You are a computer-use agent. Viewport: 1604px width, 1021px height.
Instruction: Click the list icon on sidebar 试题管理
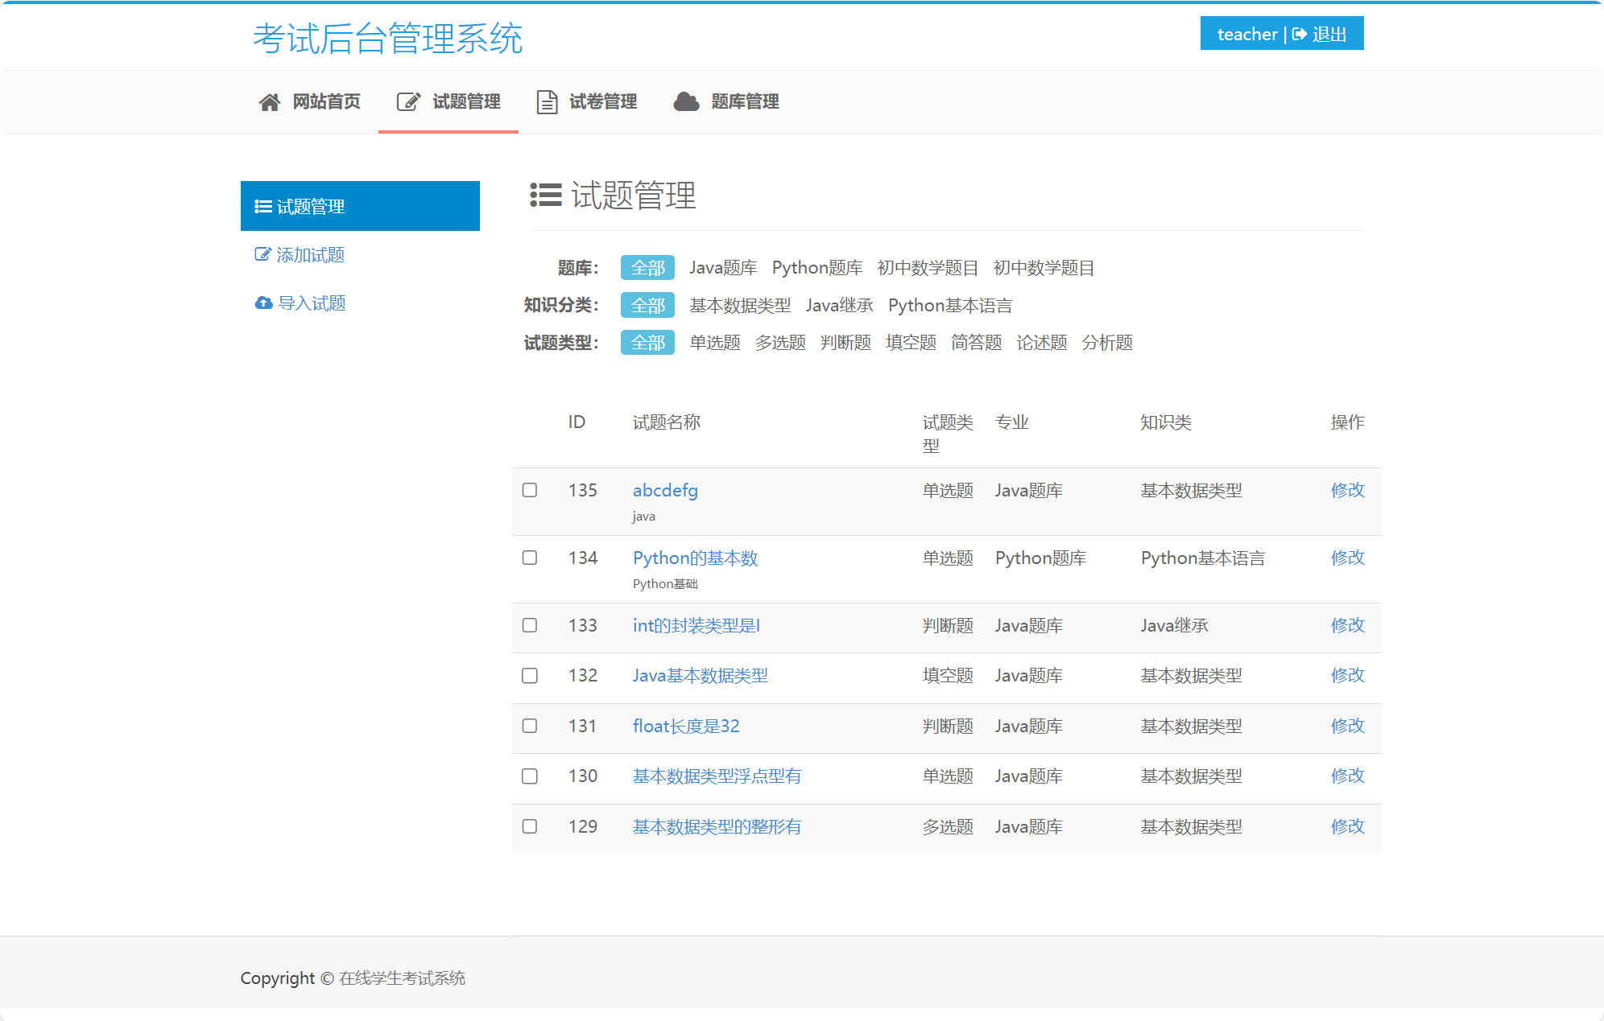(x=262, y=206)
